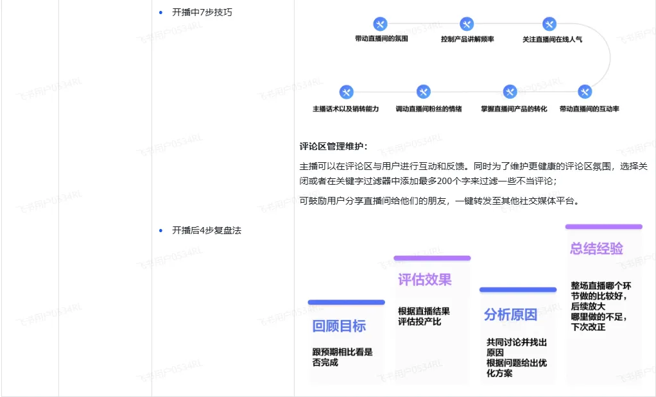Viewport: 656px width, 397px height.
Task: Click the label 带动直播间的氛围
Action: click(x=381, y=38)
